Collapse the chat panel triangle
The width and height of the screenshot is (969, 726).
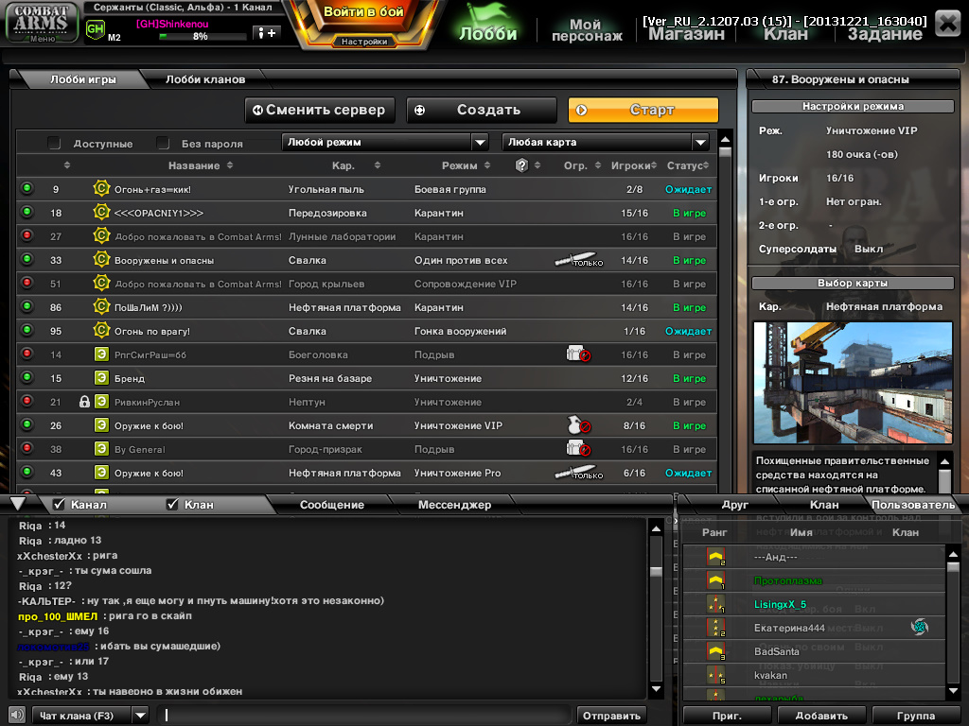click(x=18, y=503)
